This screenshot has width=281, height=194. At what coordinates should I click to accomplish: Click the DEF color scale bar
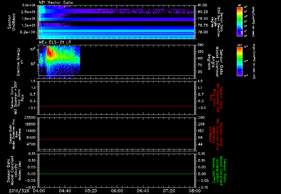coord(240,61)
